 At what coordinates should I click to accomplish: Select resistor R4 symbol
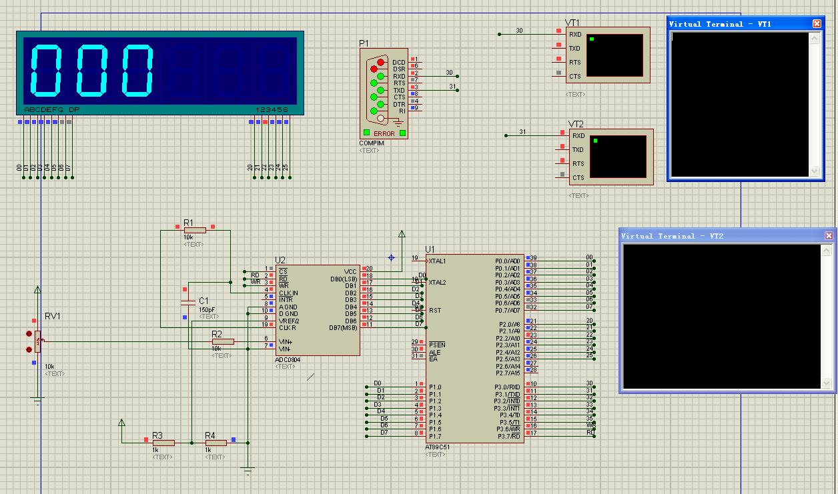click(x=216, y=443)
